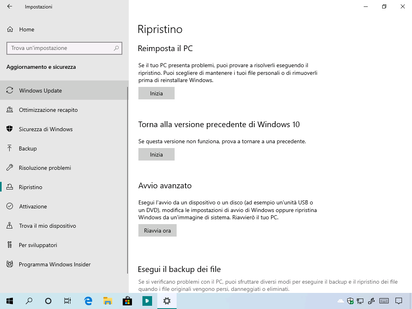Image resolution: width=412 pixels, height=309 pixels.
Task: Click the Ottimizzazione recapito icon
Action: click(x=10, y=109)
